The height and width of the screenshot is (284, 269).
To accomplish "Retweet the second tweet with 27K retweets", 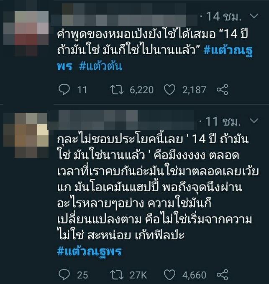I will point(117,275).
